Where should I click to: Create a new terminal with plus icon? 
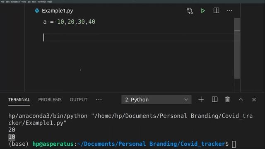pyautogui.click(x=201, y=99)
